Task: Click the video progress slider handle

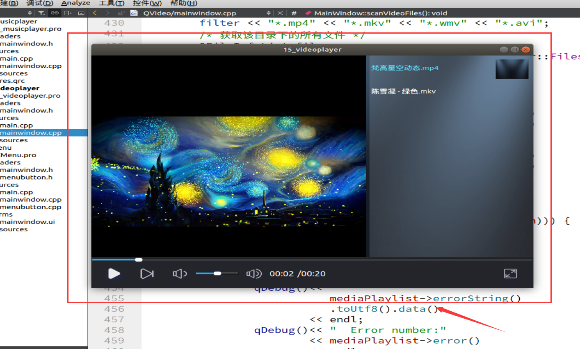Action: [139, 260]
